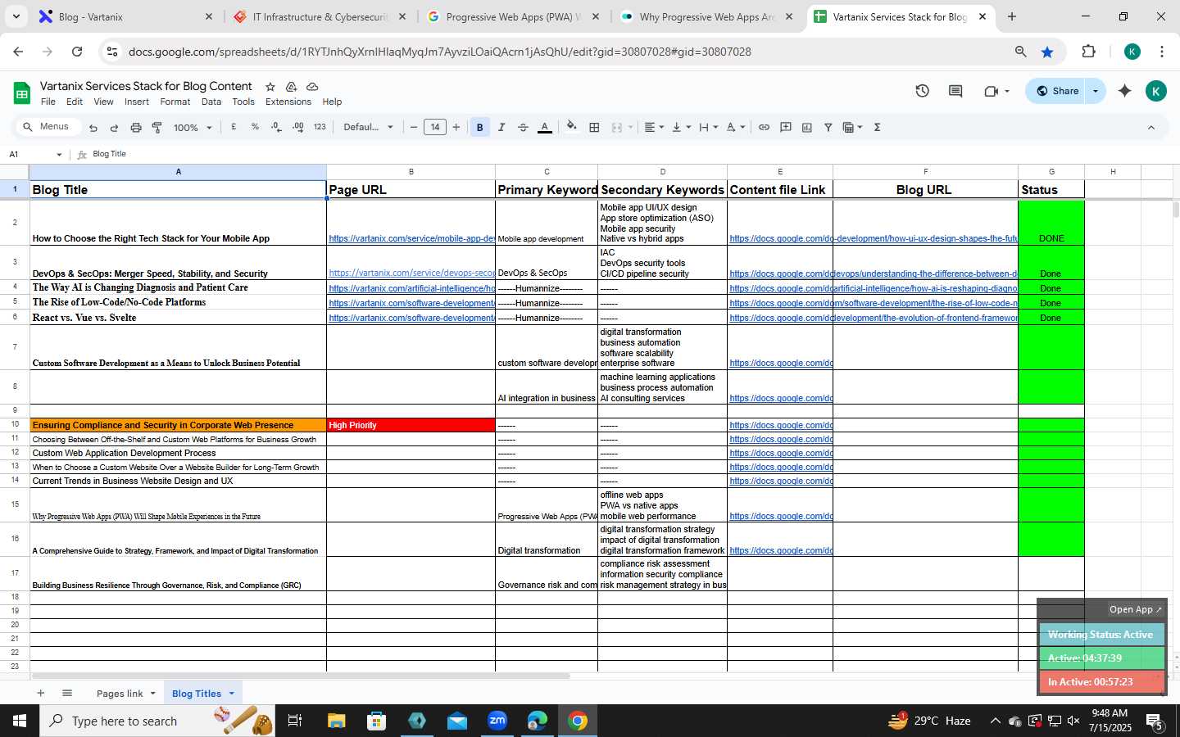Open the row 2 Page URL link
1180x737 pixels.
coord(411,239)
